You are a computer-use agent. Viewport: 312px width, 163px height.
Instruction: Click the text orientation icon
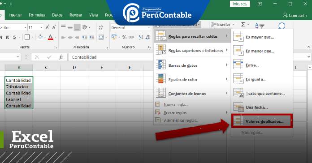coord(85,27)
